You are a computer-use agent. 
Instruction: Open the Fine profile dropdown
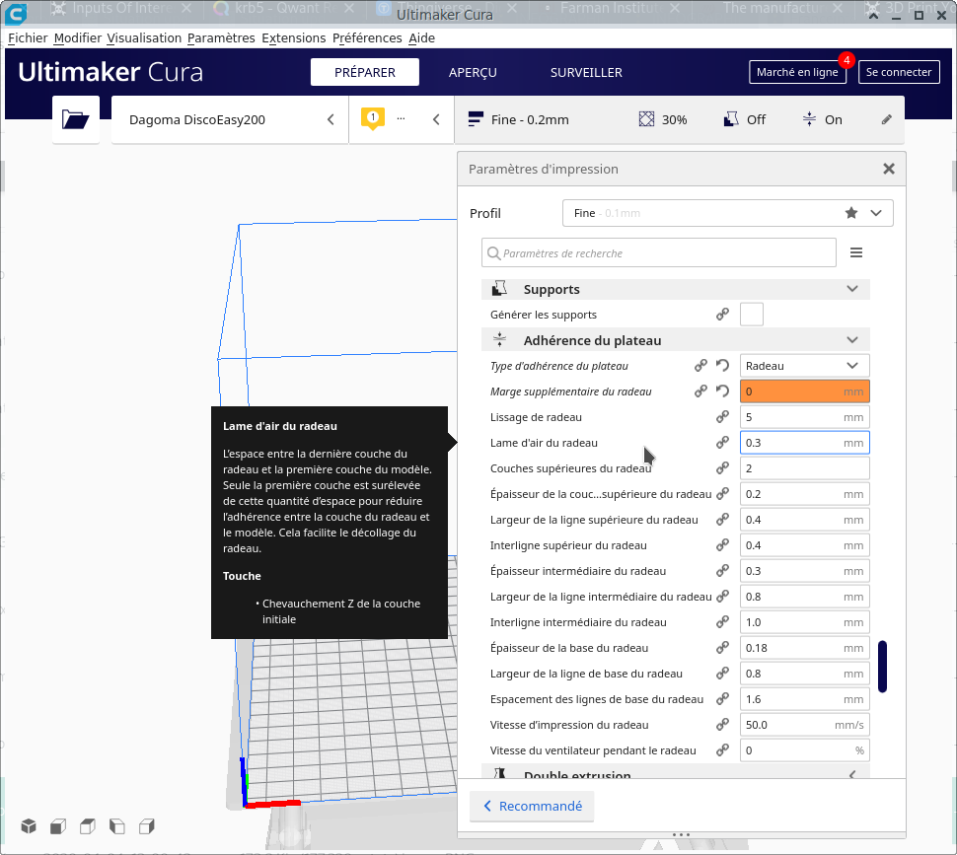pos(727,213)
